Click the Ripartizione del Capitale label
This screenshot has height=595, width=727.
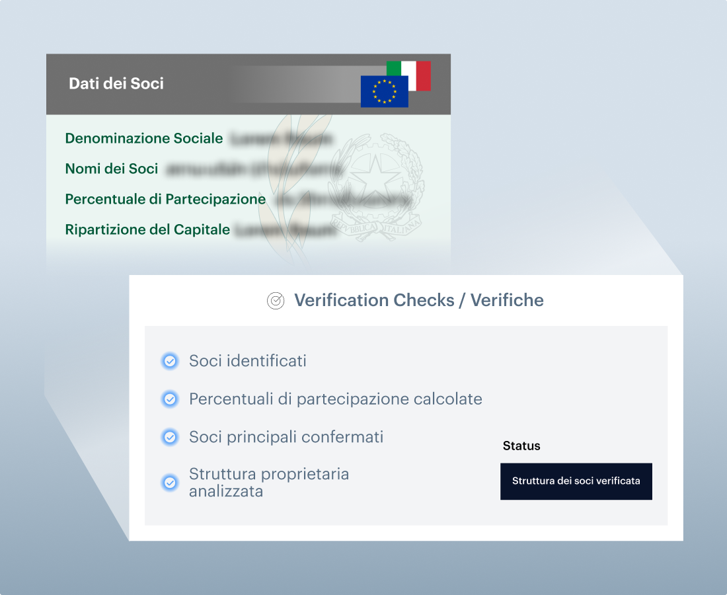tap(147, 230)
